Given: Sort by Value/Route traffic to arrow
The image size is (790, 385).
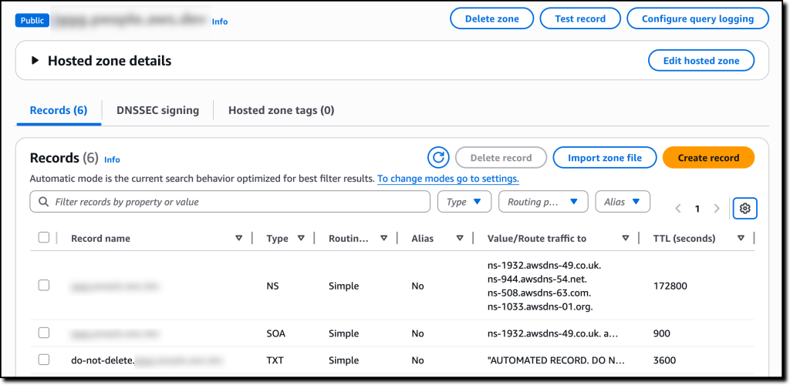Looking at the screenshot, I should point(626,239).
